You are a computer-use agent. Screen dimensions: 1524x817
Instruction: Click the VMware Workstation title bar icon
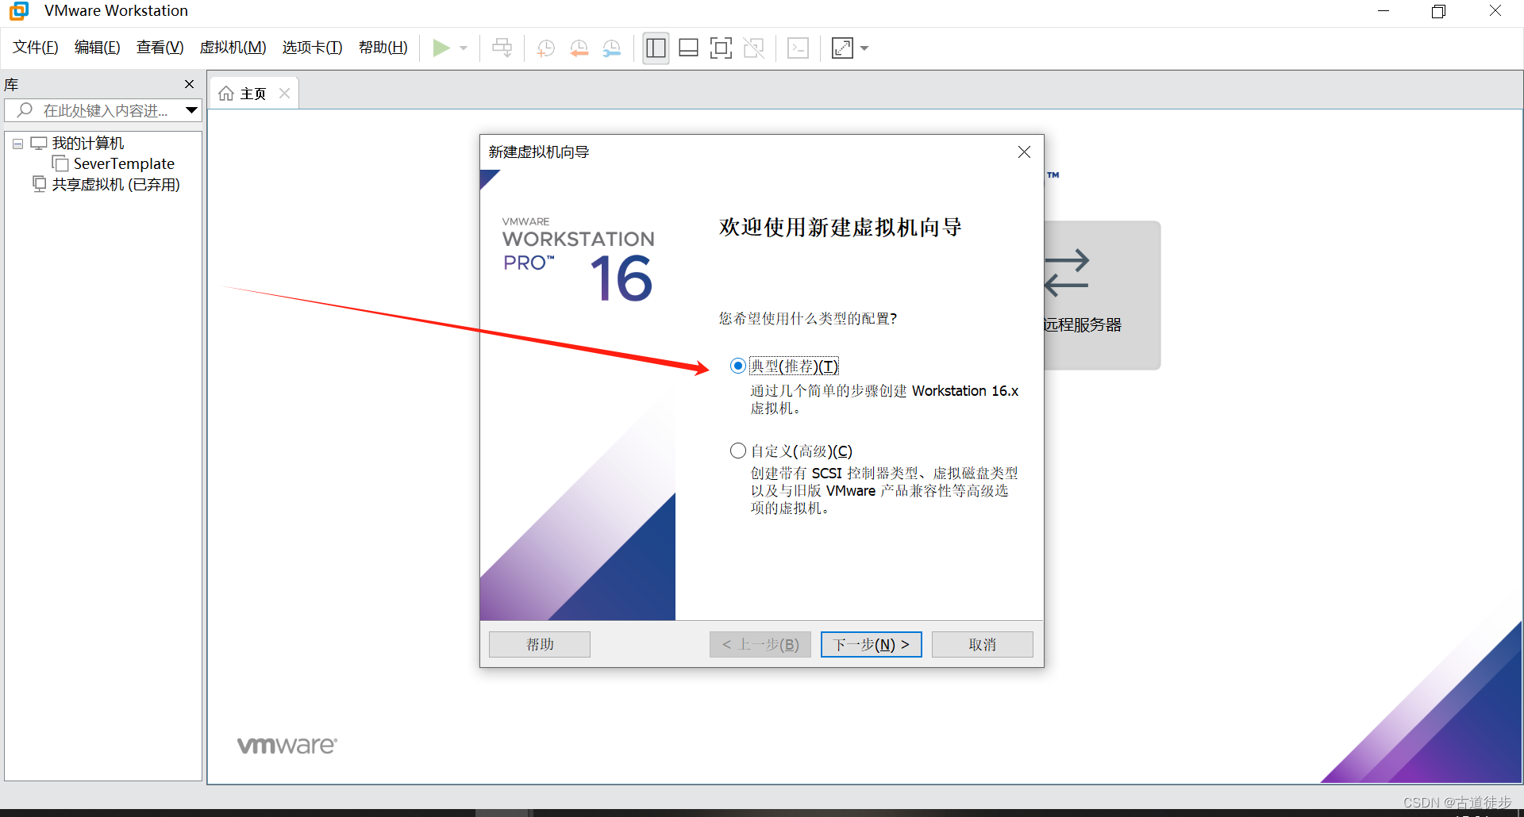tap(18, 11)
